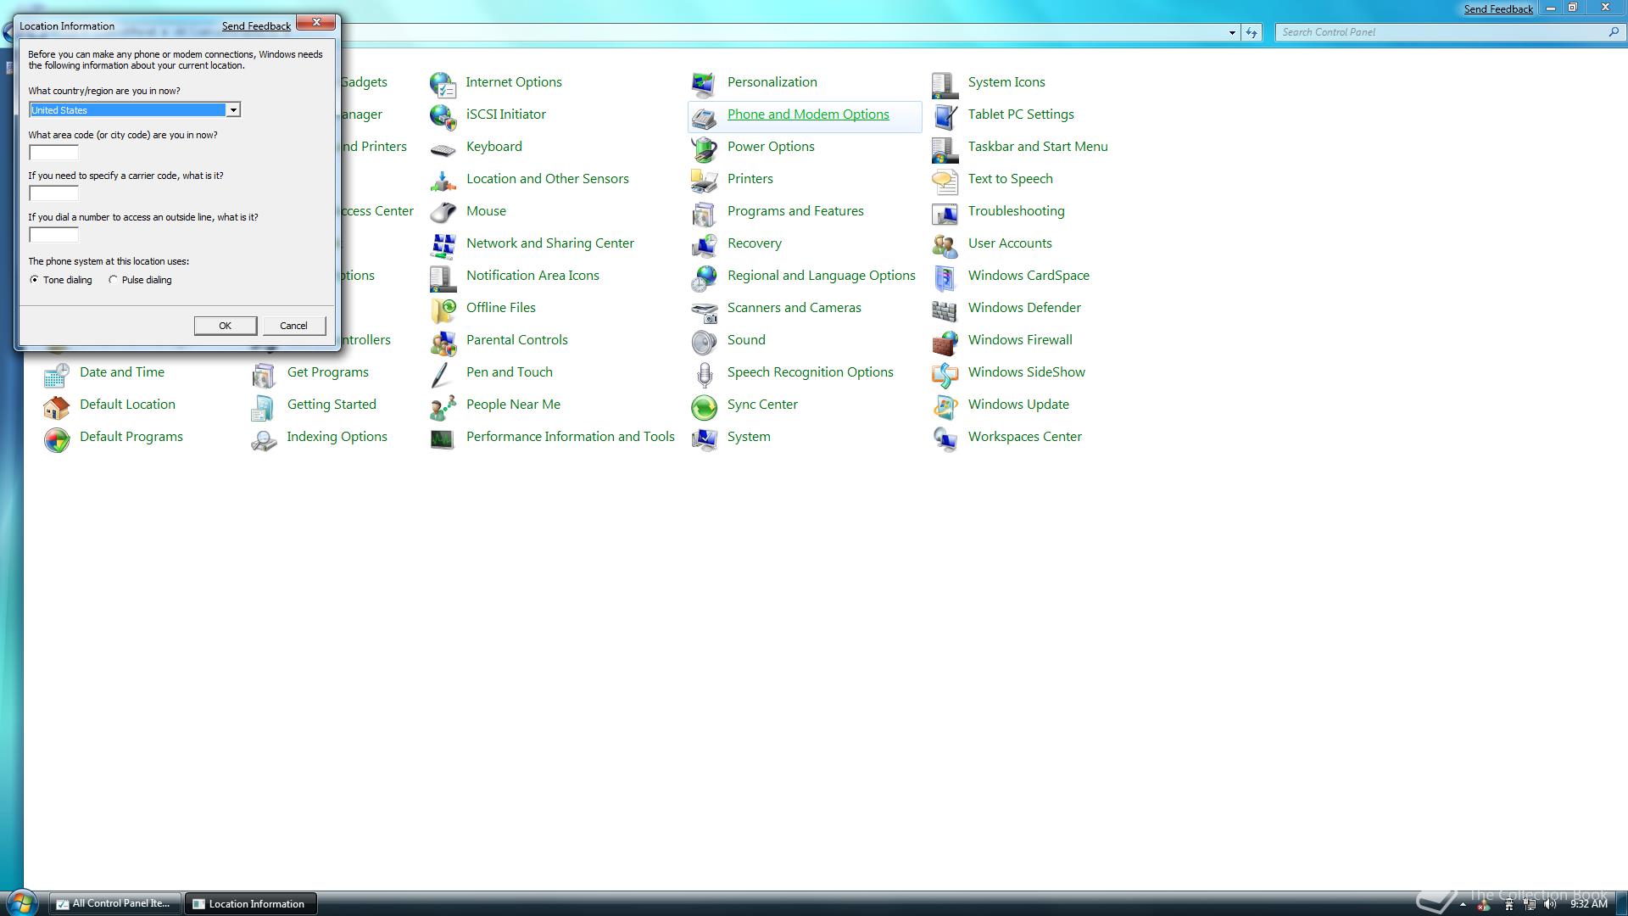Open the Troubleshooting link
The height and width of the screenshot is (916, 1628).
click(1017, 211)
